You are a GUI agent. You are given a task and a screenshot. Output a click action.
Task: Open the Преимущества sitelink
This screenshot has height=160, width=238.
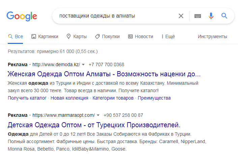point(154,98)
